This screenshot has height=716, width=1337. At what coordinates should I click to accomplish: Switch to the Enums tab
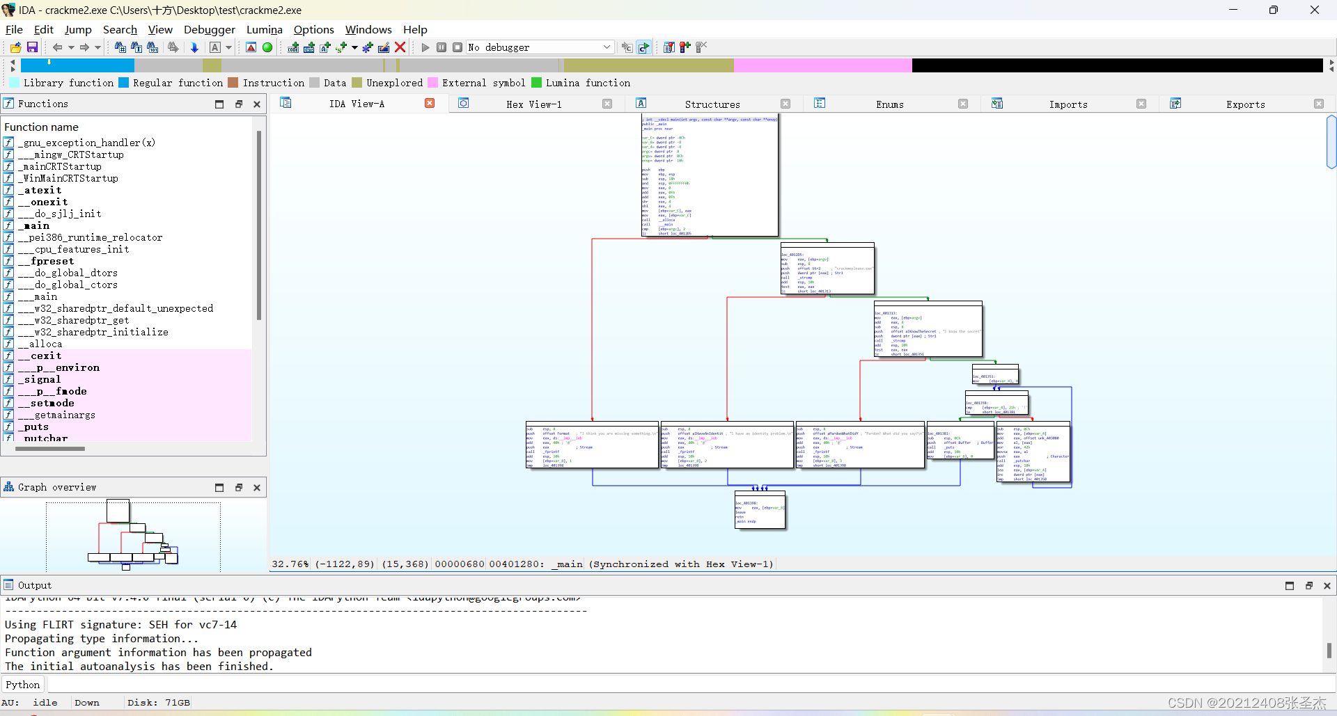tap(890, 104)
